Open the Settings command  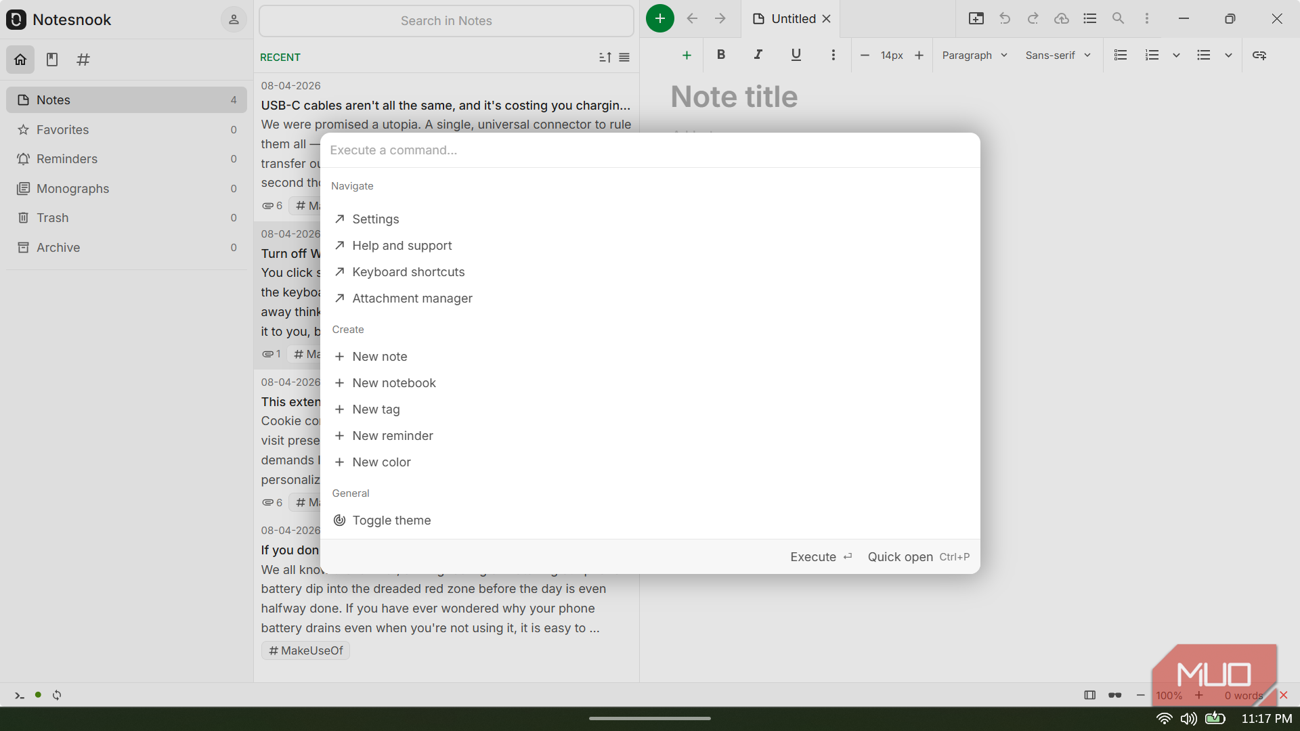pyautogui.click(x=650, y=219)
